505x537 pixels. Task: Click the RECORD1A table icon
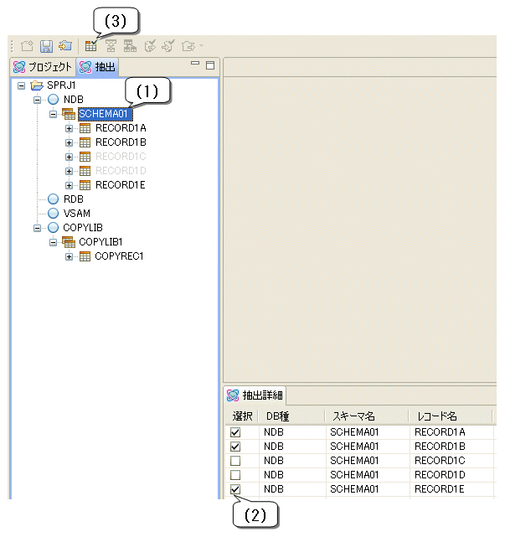(85, 128)
